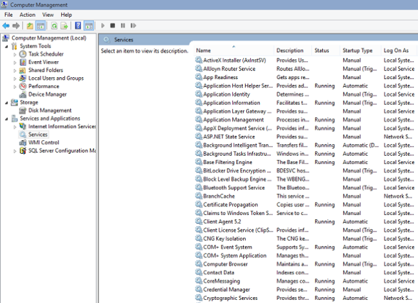The width and height of the screenshot is (418, 303).
Task: Click the Back arrow toolbar icon
Action: pyautogui.click(x=6, y=26)
